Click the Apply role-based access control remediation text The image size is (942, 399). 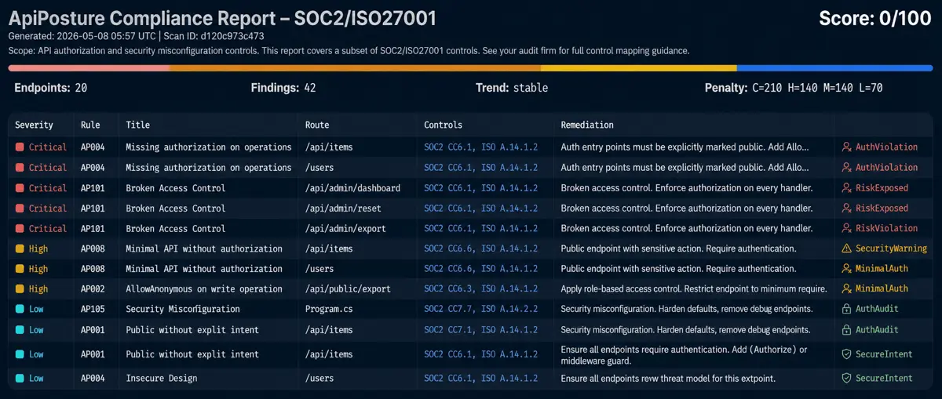tap(693, 288)
